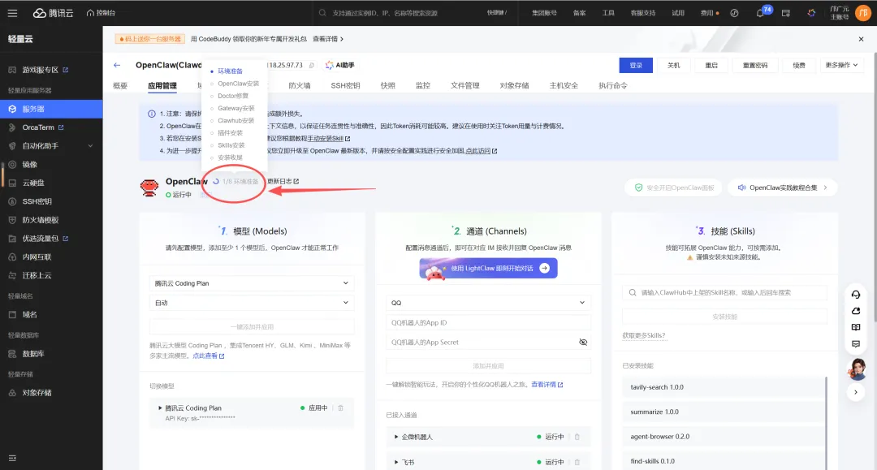Open the notification bell icon
This screenshot has width=877, height=470.
759,13
